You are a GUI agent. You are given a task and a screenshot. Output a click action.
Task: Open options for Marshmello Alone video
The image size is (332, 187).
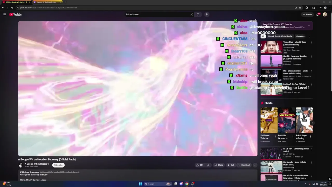point(312,162)
